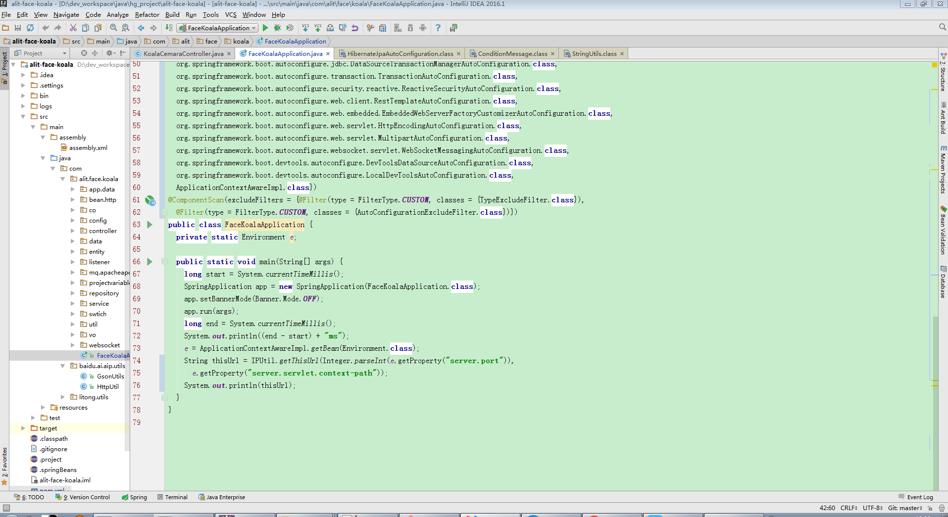Click the koala breadcrumb in navigation bar
Image resolution: width=948 pixels, height=517 pixels.
click(237, 42)
